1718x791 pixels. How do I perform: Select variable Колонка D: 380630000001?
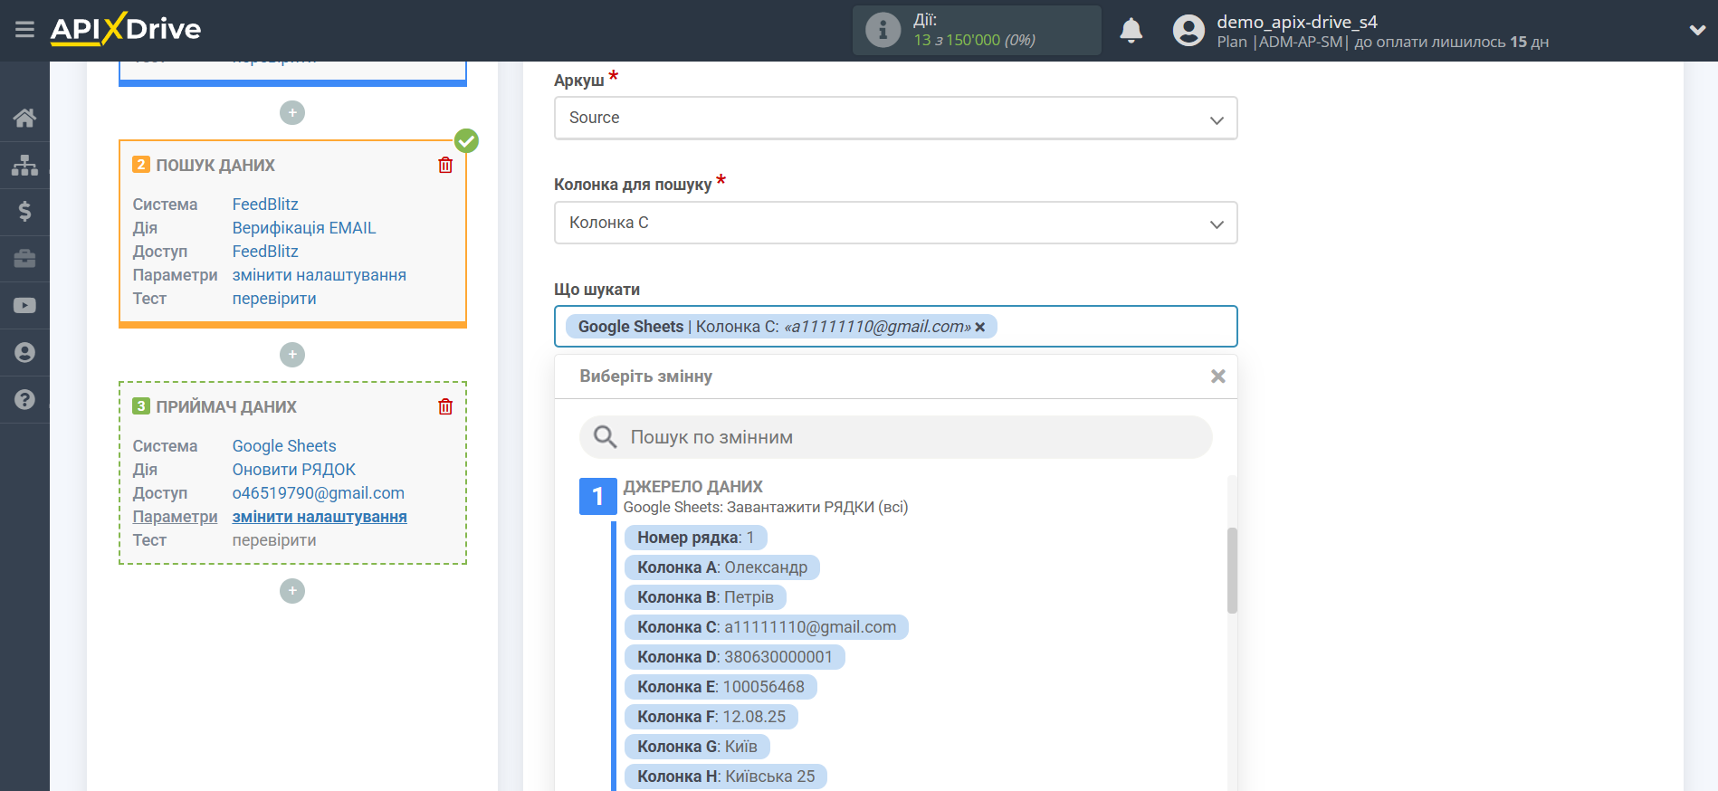(x=734, y=657)
